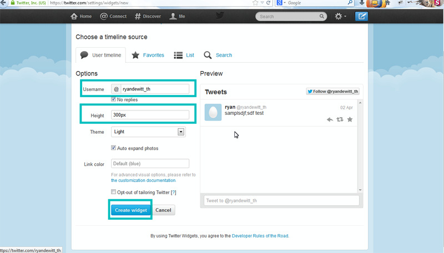Screen dimensions: 444x253
Task: Click the Cancel button
Action: tap(163, 210)
